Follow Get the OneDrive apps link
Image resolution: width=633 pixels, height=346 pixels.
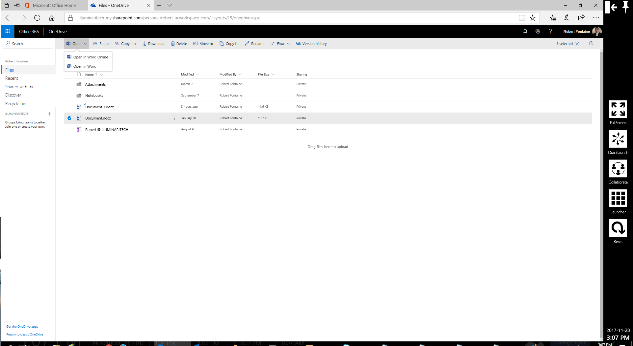(22, 327)
